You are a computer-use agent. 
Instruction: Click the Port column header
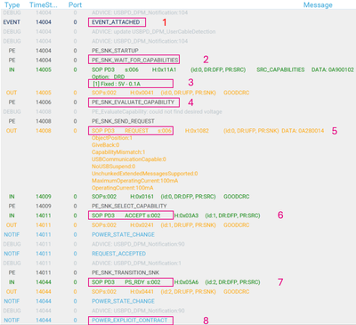tap(75, 5)
